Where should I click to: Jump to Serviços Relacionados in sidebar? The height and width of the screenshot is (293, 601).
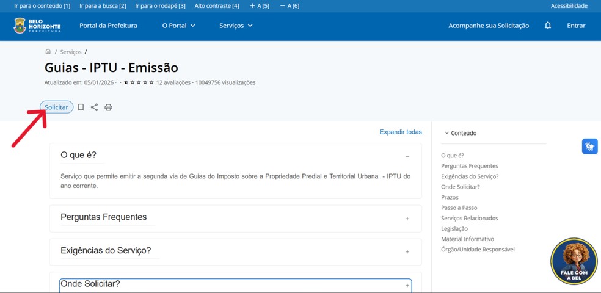pyautogui.click(x=470, y=218)
